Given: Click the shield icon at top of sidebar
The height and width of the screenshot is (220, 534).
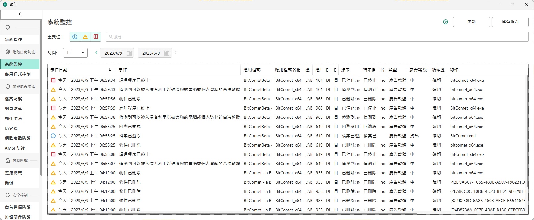Looking at the screenshot, I should pos(8,27).
